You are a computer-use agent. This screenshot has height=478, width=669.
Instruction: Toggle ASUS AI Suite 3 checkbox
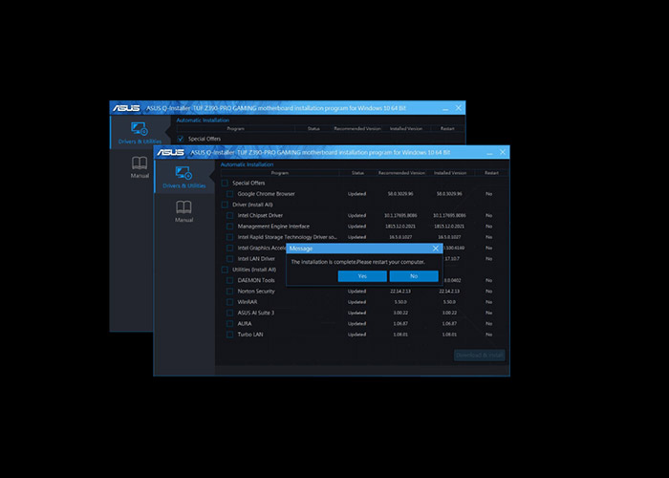[x=230, y=313]
